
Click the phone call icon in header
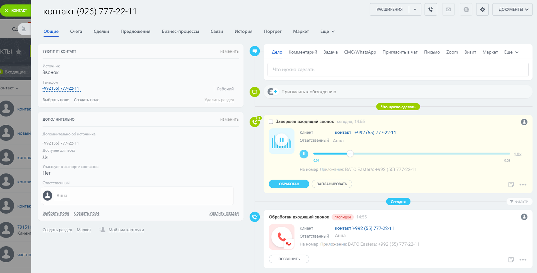click(x=431, y=9)
